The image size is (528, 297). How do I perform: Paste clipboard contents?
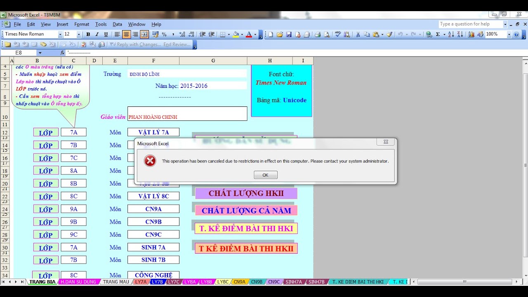pyautogui.click(x=376, y=34)
